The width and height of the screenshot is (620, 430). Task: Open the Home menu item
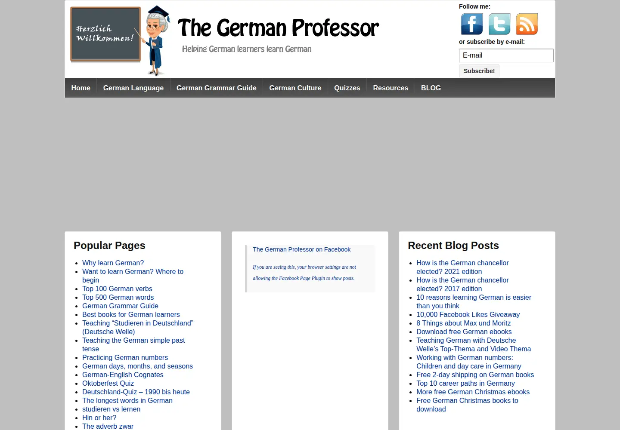(81, 88)
